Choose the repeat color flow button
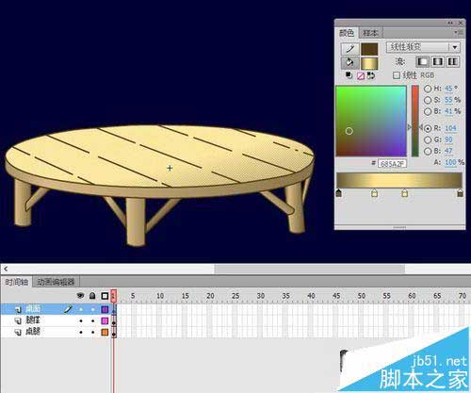 coord(452,61)
